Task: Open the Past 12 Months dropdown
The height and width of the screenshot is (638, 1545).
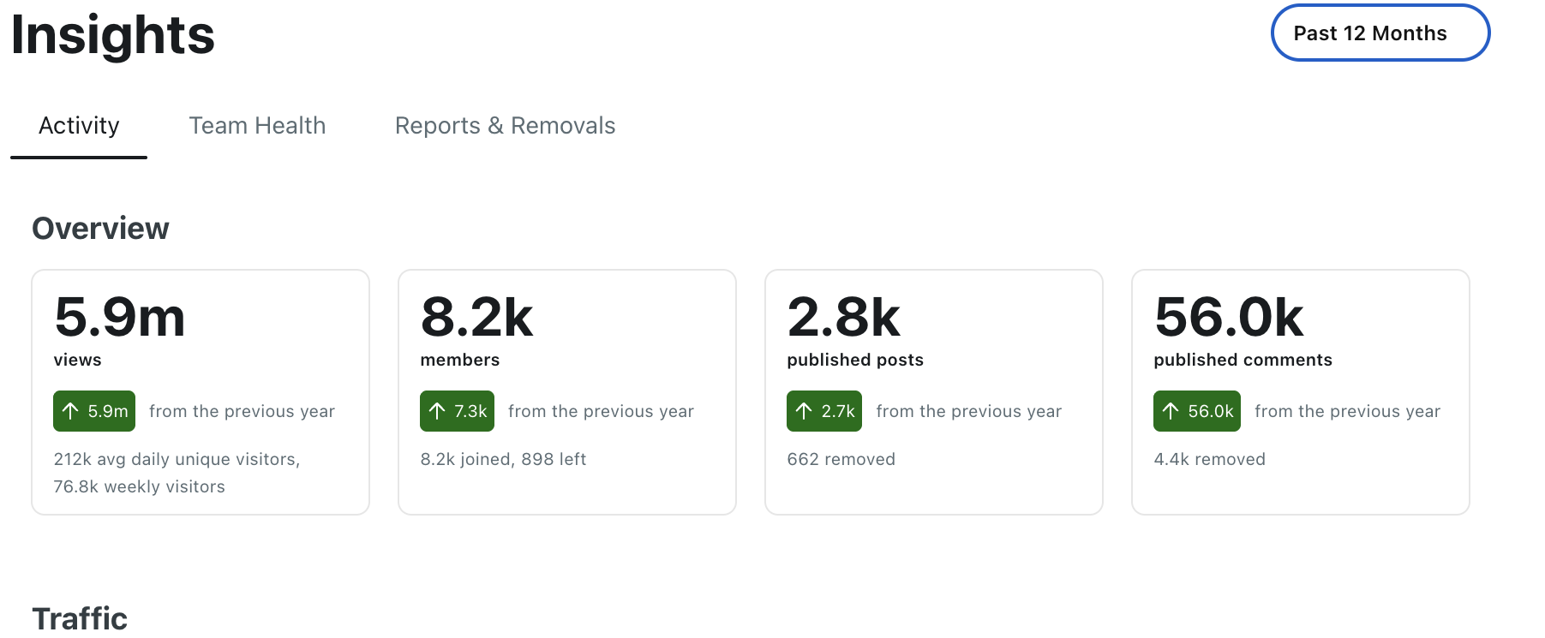Action: [x=1380, y=33]
